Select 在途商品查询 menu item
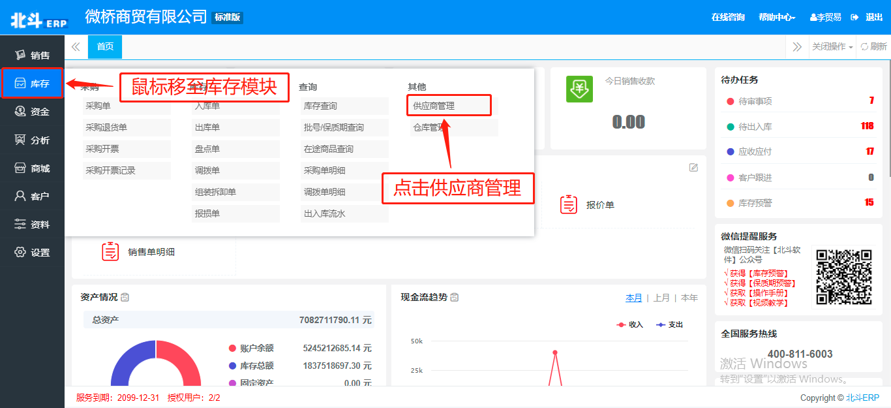The image size is (891, 408). click(x=344, y=149)
